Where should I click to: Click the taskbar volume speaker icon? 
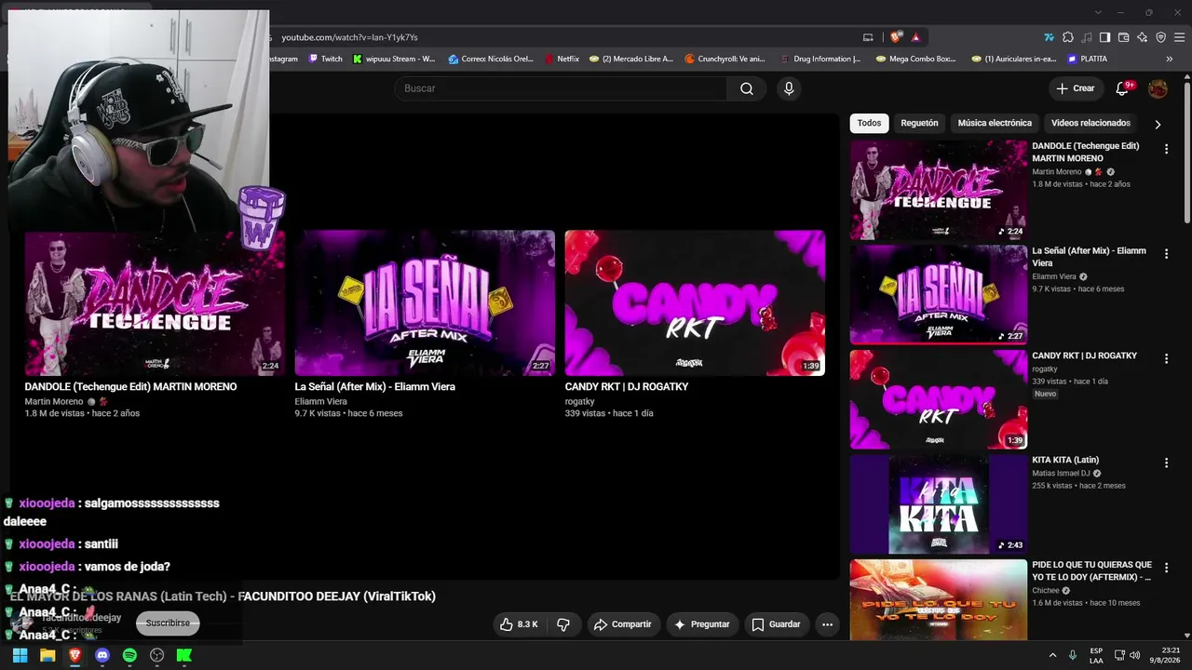pyautogui.click(x=1135, y=655)
